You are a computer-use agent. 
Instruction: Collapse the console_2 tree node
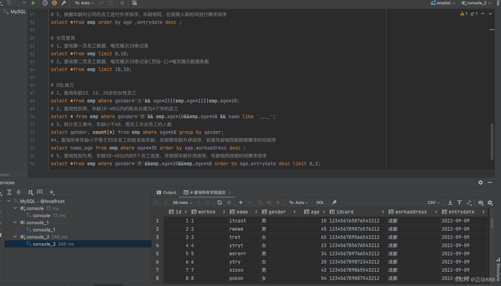[x=15, y=237]
